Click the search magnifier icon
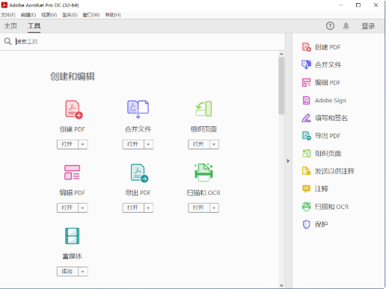This screenshot has width=386, height=289. 7,41
